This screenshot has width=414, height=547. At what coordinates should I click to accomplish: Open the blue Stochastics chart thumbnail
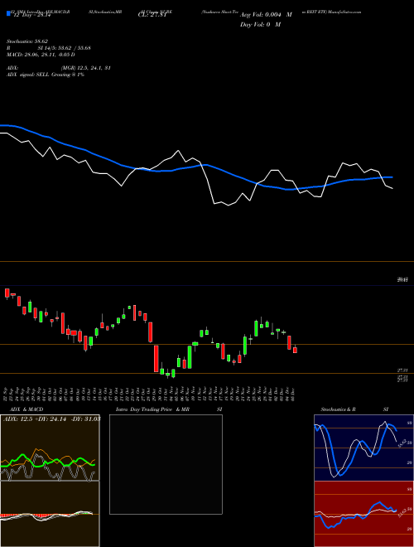pos(363,448)
